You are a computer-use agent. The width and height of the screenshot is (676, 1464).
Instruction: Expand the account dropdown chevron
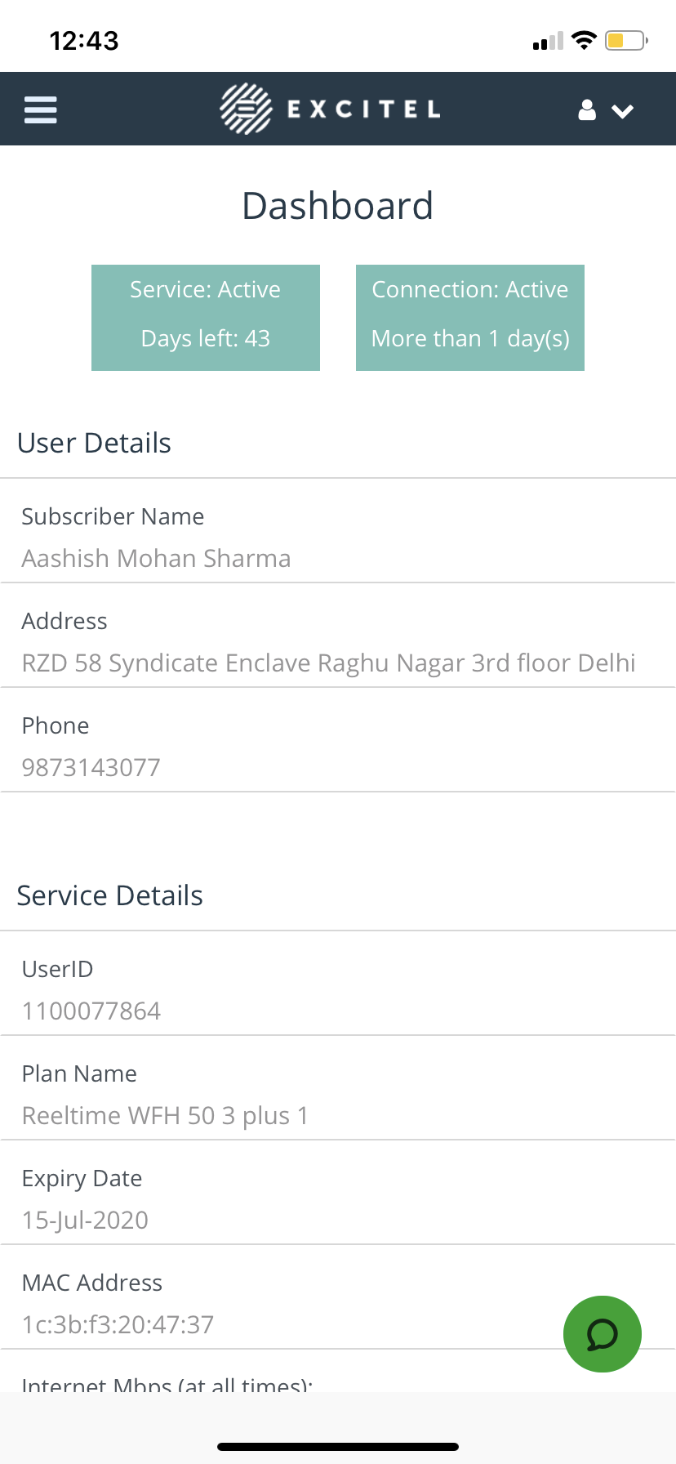coord(623,111)
